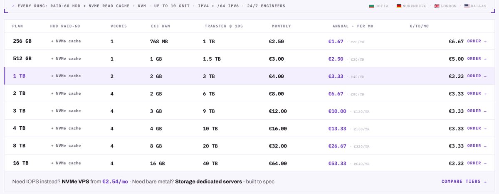Viewport: 499px width, 194px height.
Task: Select the highlighted 1 TB plan name
Action: 19,76
